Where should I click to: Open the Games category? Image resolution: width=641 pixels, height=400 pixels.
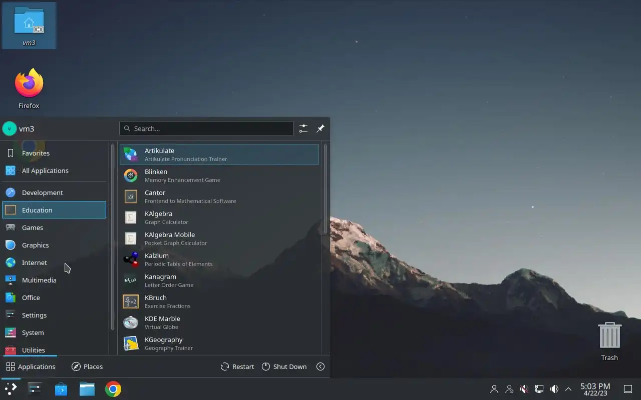[x=54, y=227]
